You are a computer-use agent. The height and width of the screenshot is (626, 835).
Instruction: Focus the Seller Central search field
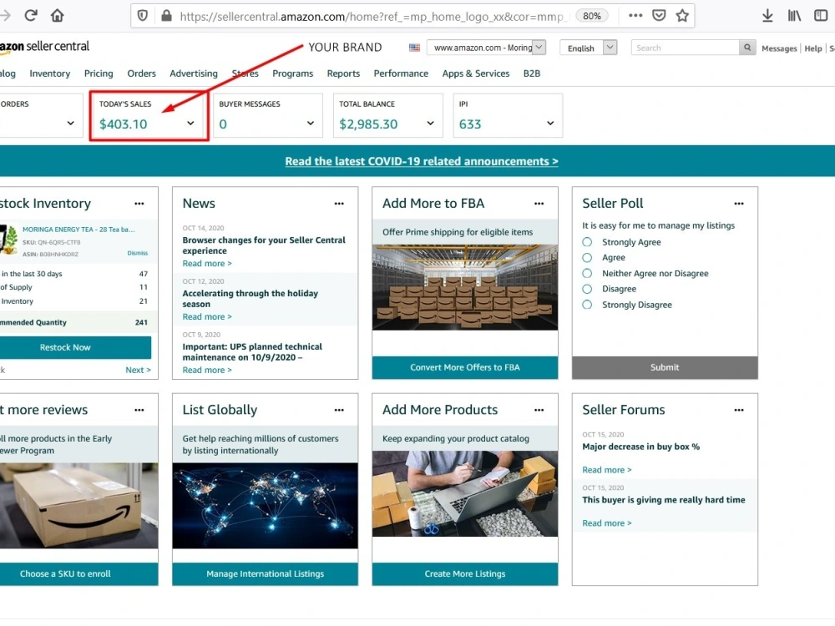(685, 48)
